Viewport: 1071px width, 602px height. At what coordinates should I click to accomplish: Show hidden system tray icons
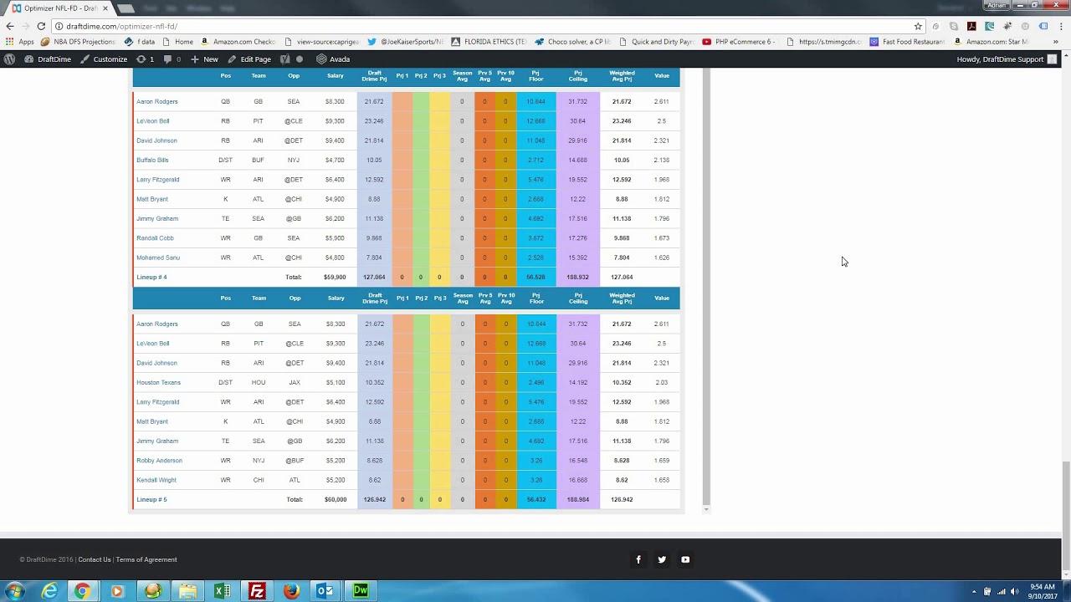[974, 591]
